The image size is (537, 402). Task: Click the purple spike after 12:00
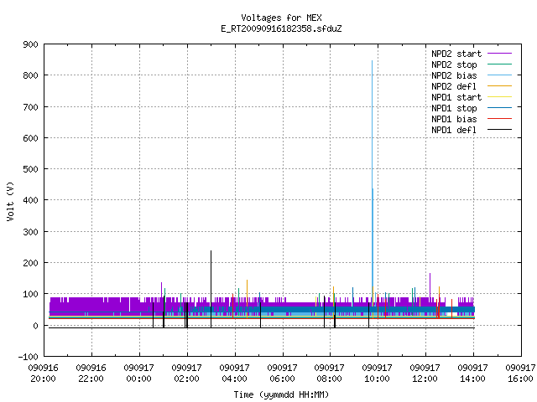pos(430,286)
